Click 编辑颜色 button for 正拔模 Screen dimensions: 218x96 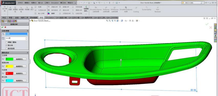(x=20, y=59)
